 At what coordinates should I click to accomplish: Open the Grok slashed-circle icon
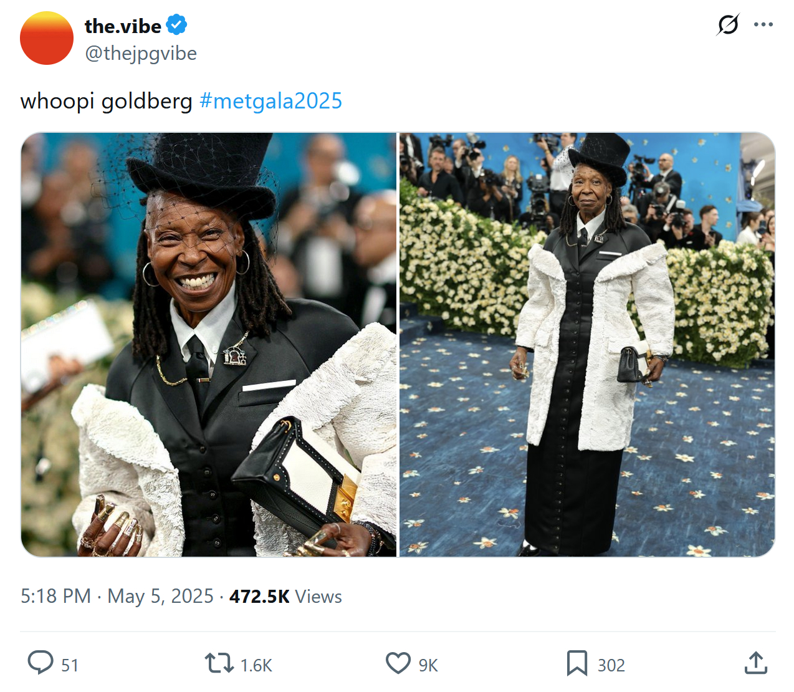[x=728, y=25]
